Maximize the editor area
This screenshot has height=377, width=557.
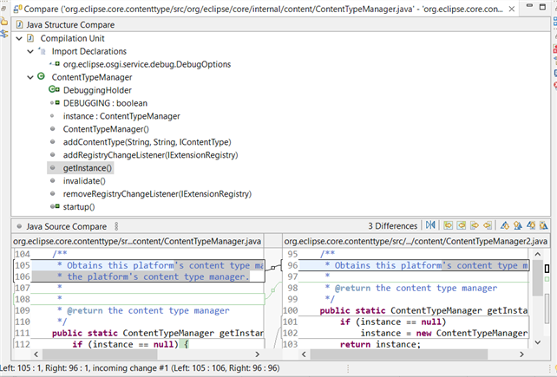coord(542,6)
